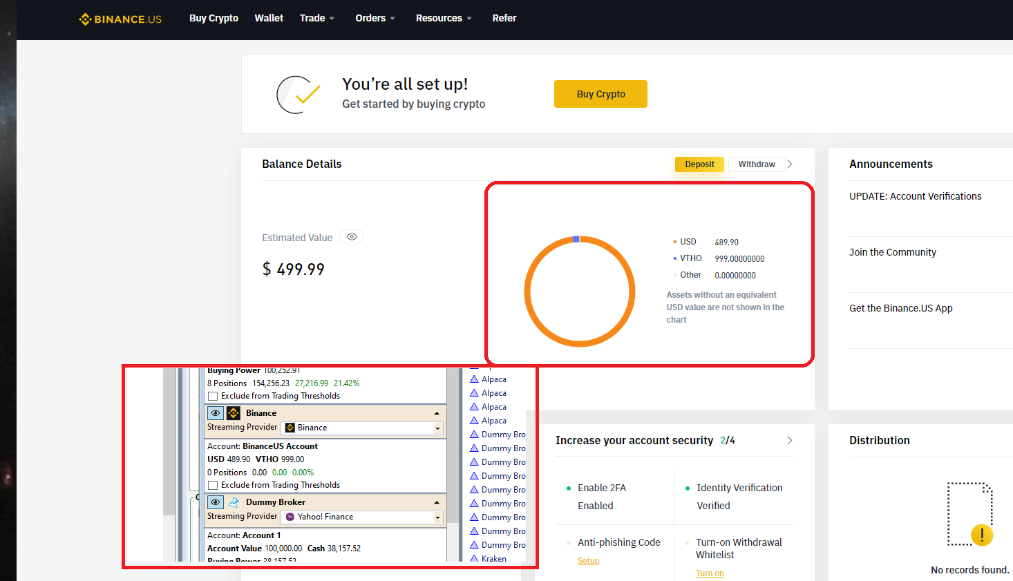The image size is (1013, 581).
Task: Open Buy Crypto in the navigation bar
Action: tap(214, 18)
